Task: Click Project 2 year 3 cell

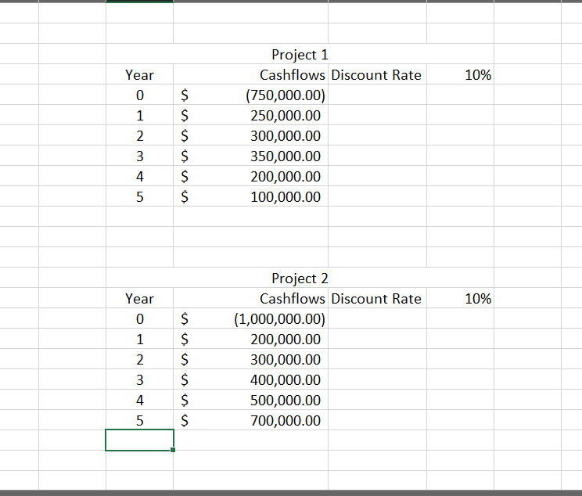Action: (139, 379)
